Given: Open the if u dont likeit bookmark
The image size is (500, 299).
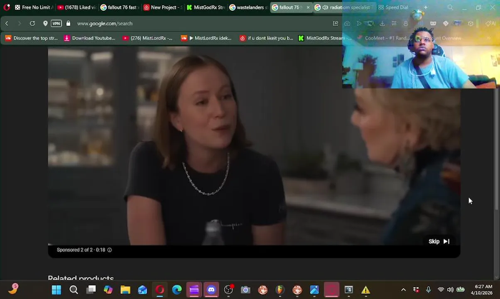Looking at the screenshot, I should point(266,38).
